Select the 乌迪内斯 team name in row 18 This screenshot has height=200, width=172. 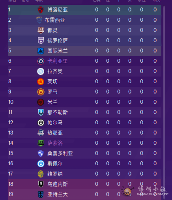(58, 184)
